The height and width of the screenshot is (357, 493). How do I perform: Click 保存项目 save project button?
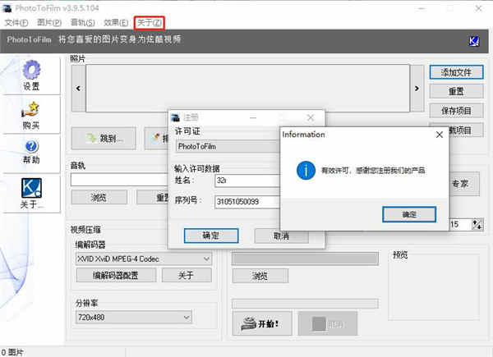[x=456, y=111]
